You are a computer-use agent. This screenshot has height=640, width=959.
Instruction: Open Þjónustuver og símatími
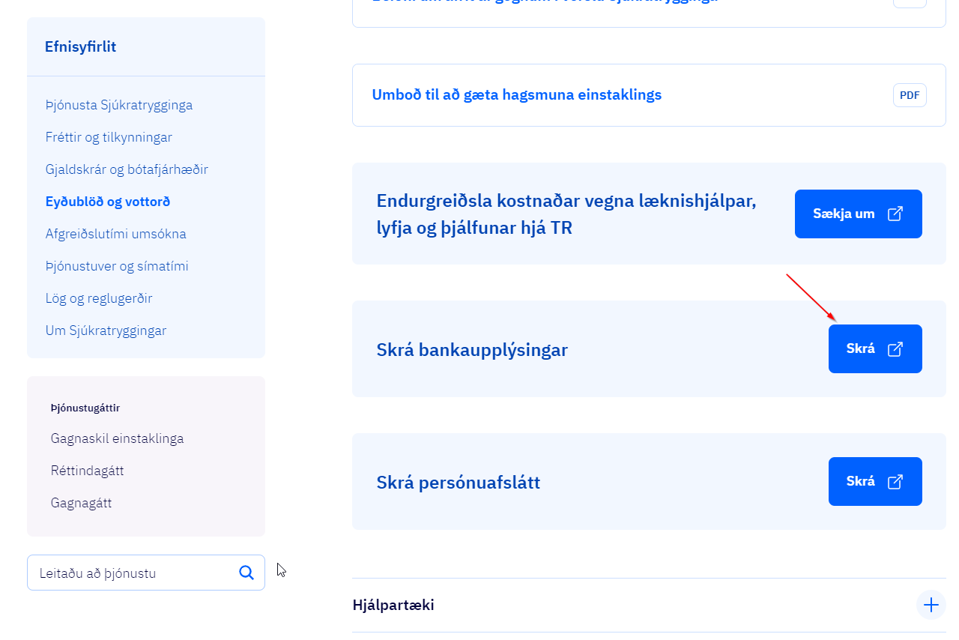pyautogui.click(x=117, y=266)
